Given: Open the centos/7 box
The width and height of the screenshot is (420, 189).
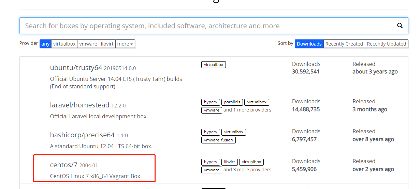Looking at the screenshot, I should click(64, 165).
